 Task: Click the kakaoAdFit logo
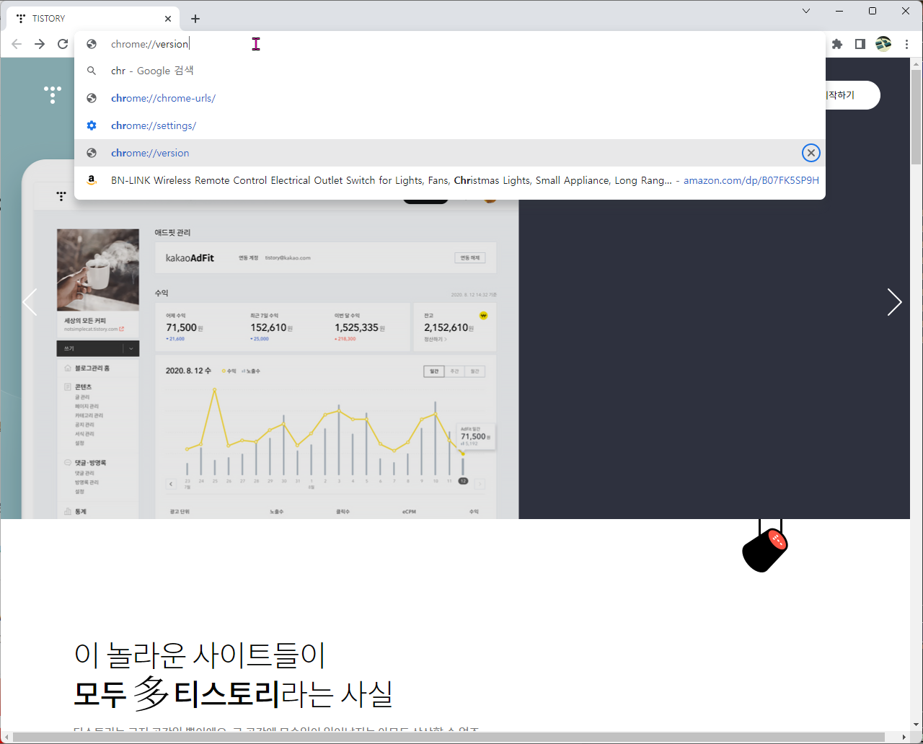(190, 258)
